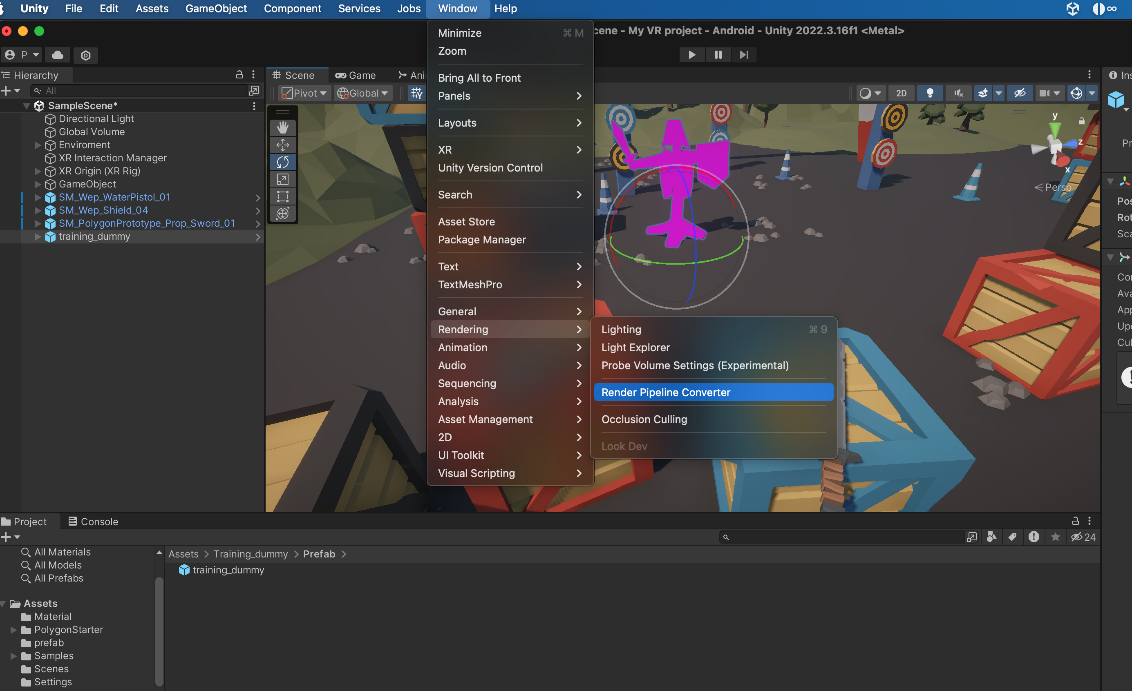Switch to the Console tab
This screenshot has height=691, width=1132.
pos(93,522)
